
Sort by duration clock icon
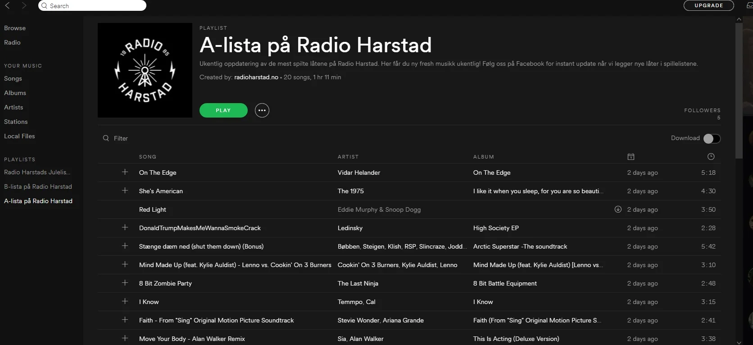pos(711,157)
